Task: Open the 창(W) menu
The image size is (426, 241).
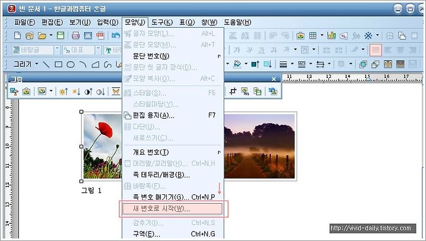Action: click(209, 22)
